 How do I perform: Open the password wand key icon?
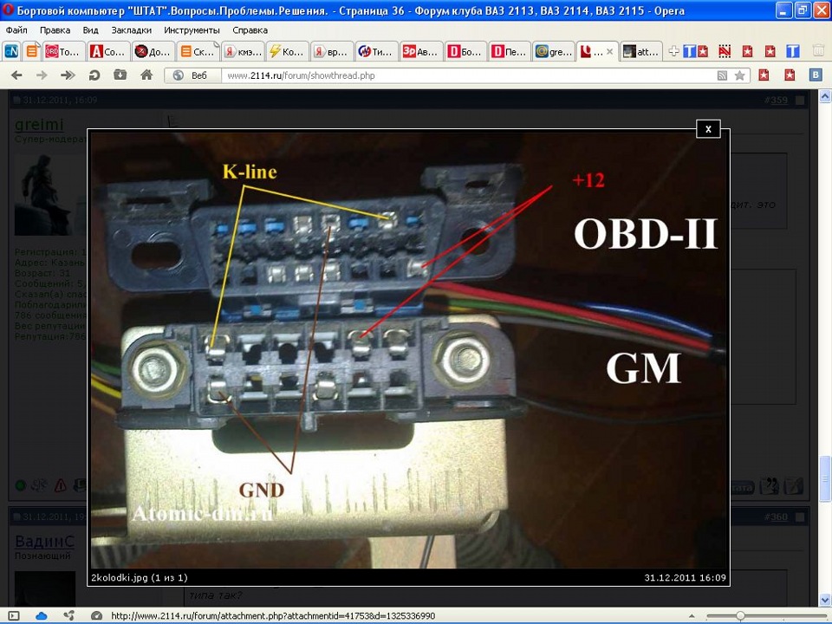coord(120,75)
